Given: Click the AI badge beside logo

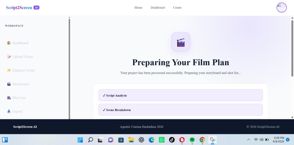Looking at the screenshot, I should [x=36, y=8].
